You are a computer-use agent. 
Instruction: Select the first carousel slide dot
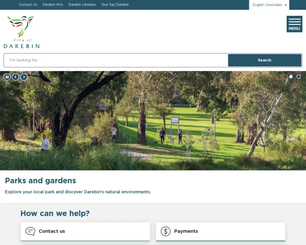(291, 77)
